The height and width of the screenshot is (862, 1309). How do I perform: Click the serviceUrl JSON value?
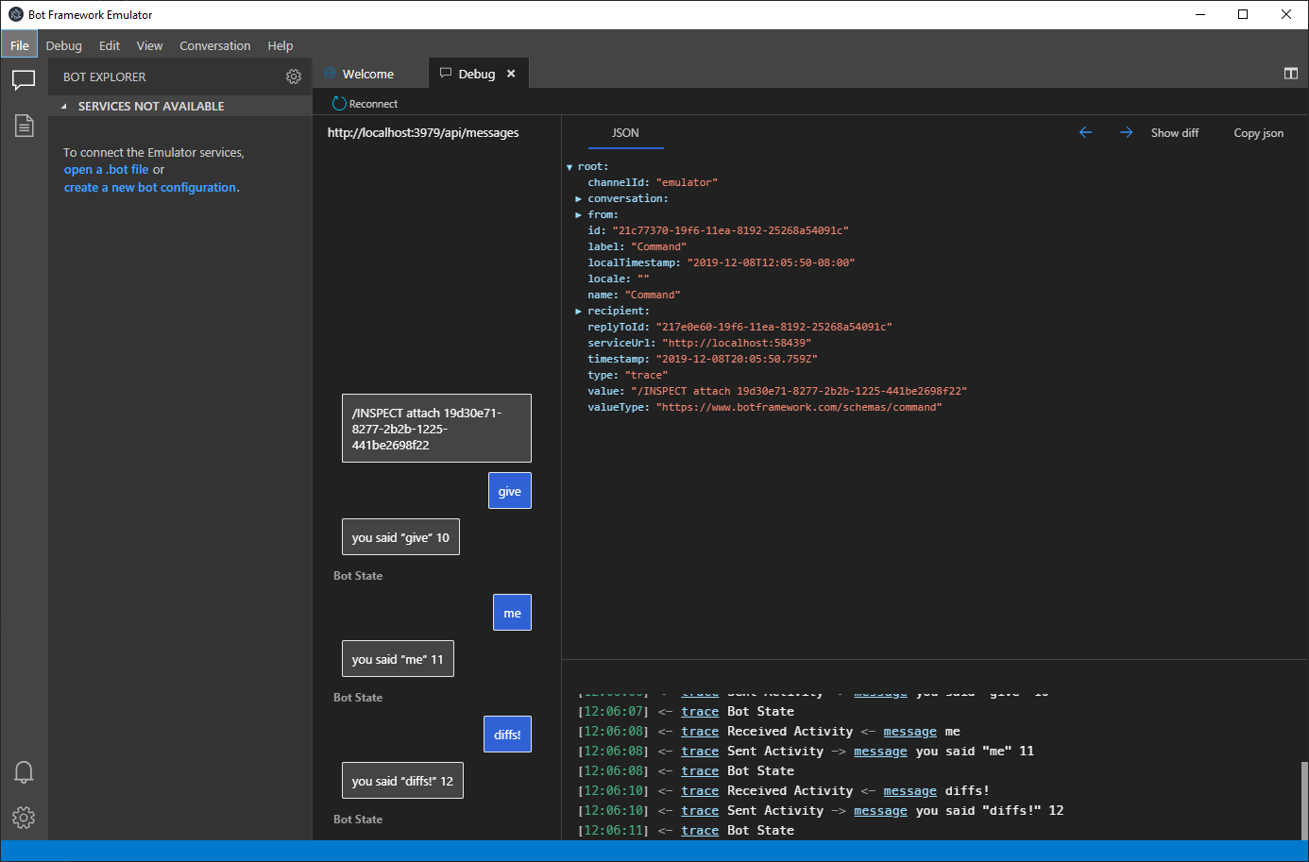pos(737,344)
